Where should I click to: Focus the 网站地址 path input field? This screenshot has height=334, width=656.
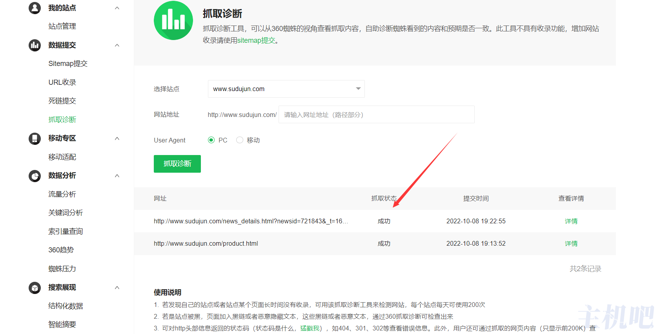coord(377,115)
